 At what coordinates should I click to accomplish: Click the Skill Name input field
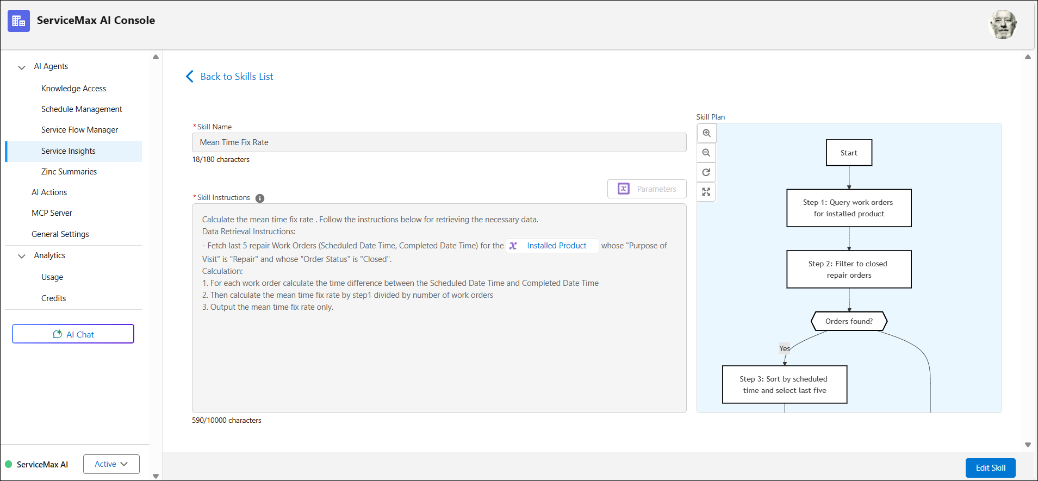(x=439, y=142)
